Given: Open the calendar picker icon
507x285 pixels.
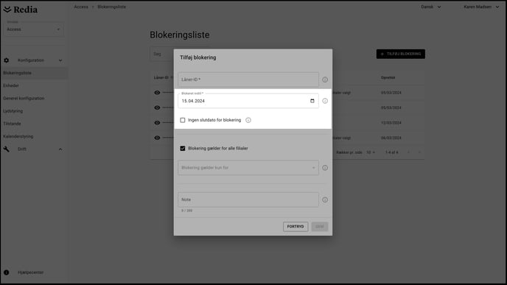Looking at the screenshot, I should (312, 101).
